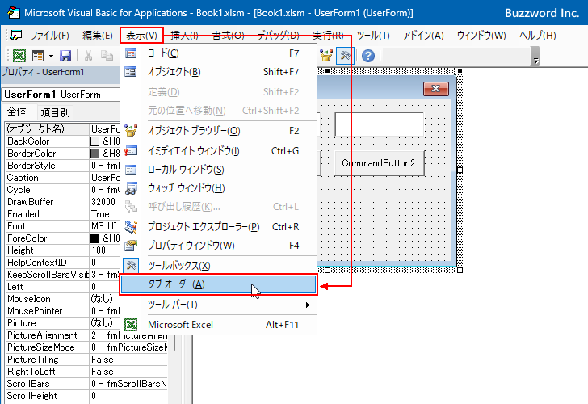This screenshot has height=404, width=588.
Task: Choose オブジェクト(B) menu entry
Action: point(219,72)
